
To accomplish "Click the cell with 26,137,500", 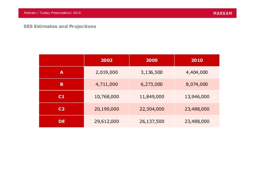I will tap(152, 121).
